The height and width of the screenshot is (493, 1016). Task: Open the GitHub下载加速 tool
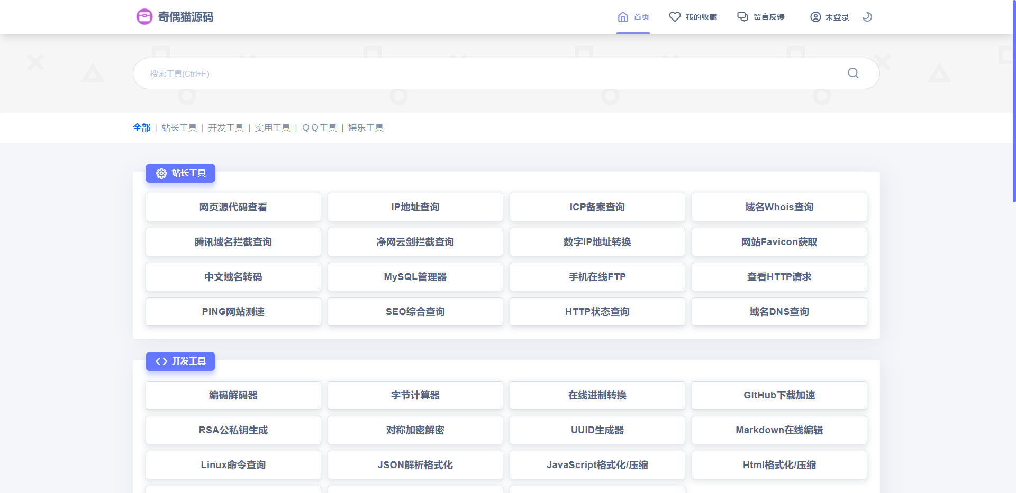tap(779, 395)
